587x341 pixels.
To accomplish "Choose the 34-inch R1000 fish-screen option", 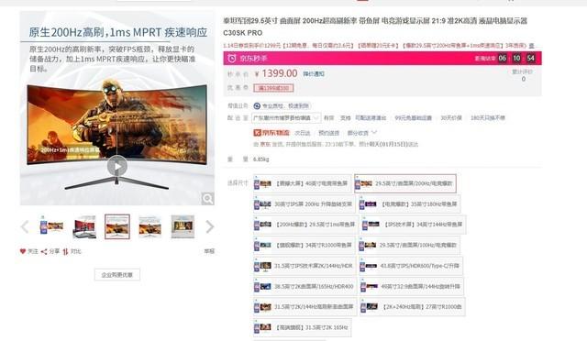I will tap(304, 246).
